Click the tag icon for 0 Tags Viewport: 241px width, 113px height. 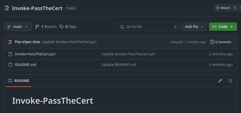[61, 27]
